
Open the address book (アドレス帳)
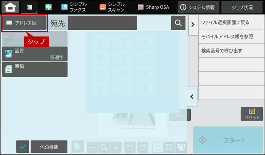[x=24, y=23]
